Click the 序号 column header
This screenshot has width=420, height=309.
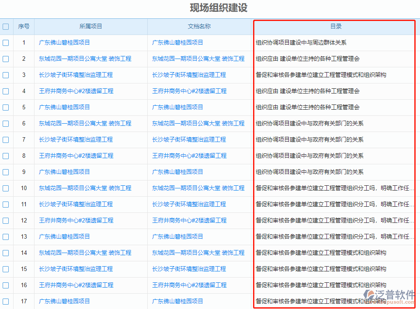(x=24, y=26)
